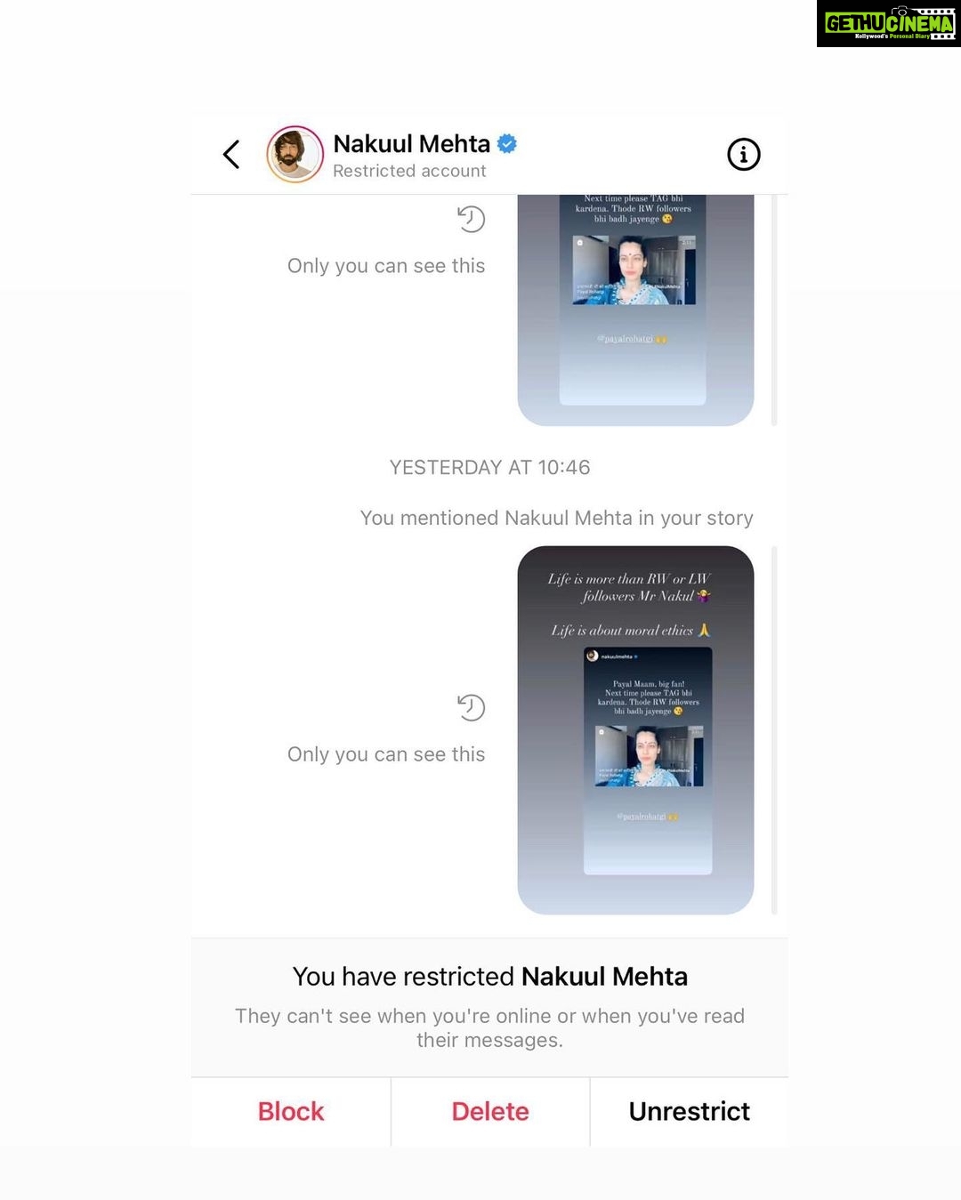Tap the upper 'Only you can see this' label
Screen dimensions: 961x1200
click(386, 266)
